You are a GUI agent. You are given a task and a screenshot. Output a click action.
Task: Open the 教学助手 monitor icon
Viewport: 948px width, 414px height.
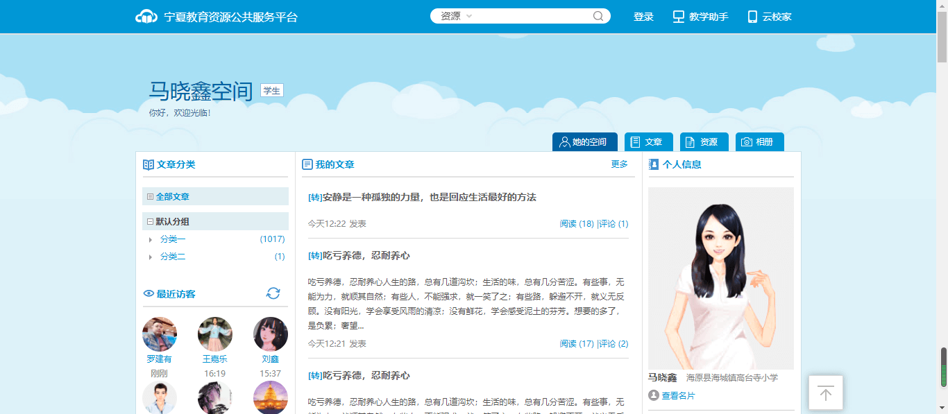[x=679, y=17]
